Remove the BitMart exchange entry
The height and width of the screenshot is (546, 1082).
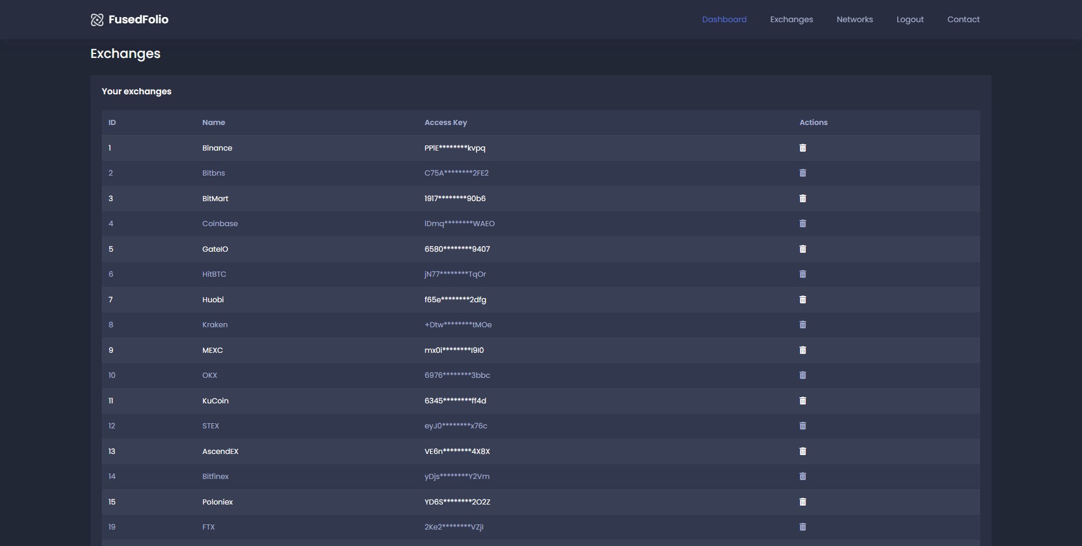[x=803, y=198]
